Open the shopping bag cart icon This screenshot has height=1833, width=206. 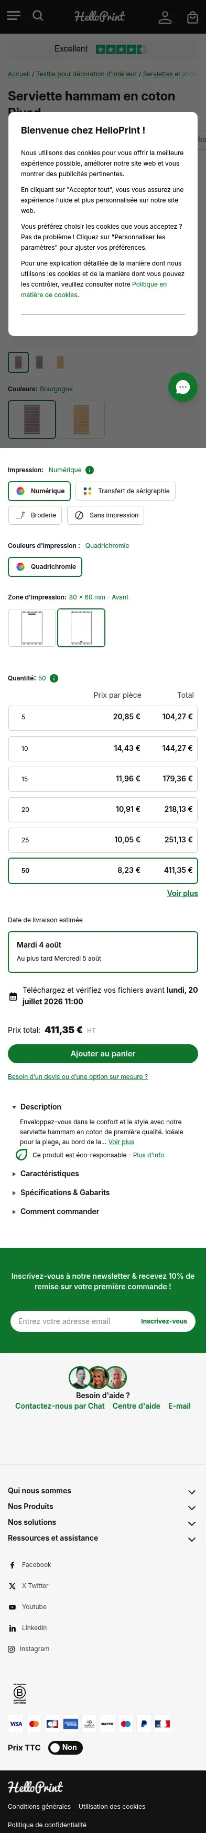point(192,17)
